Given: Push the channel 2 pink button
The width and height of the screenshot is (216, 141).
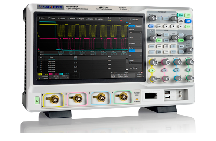Looking at the screenshot, I should pos(165,70).
